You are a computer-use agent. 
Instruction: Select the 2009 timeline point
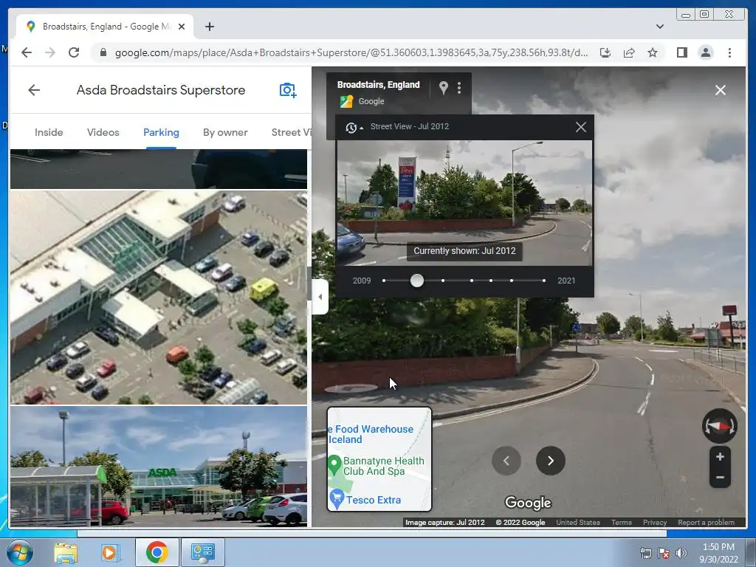[x=384, y=281]
